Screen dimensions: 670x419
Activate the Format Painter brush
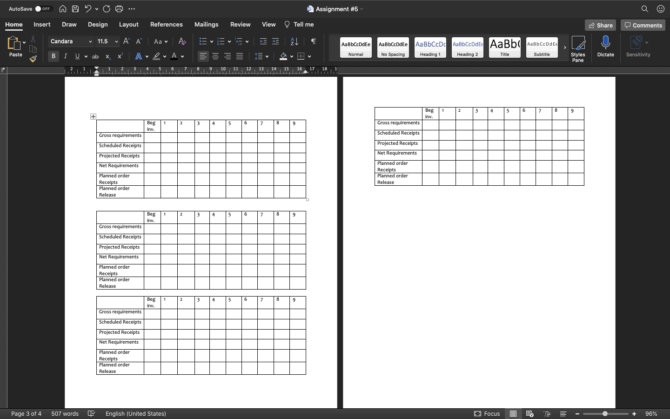click(x=33, y=59)
